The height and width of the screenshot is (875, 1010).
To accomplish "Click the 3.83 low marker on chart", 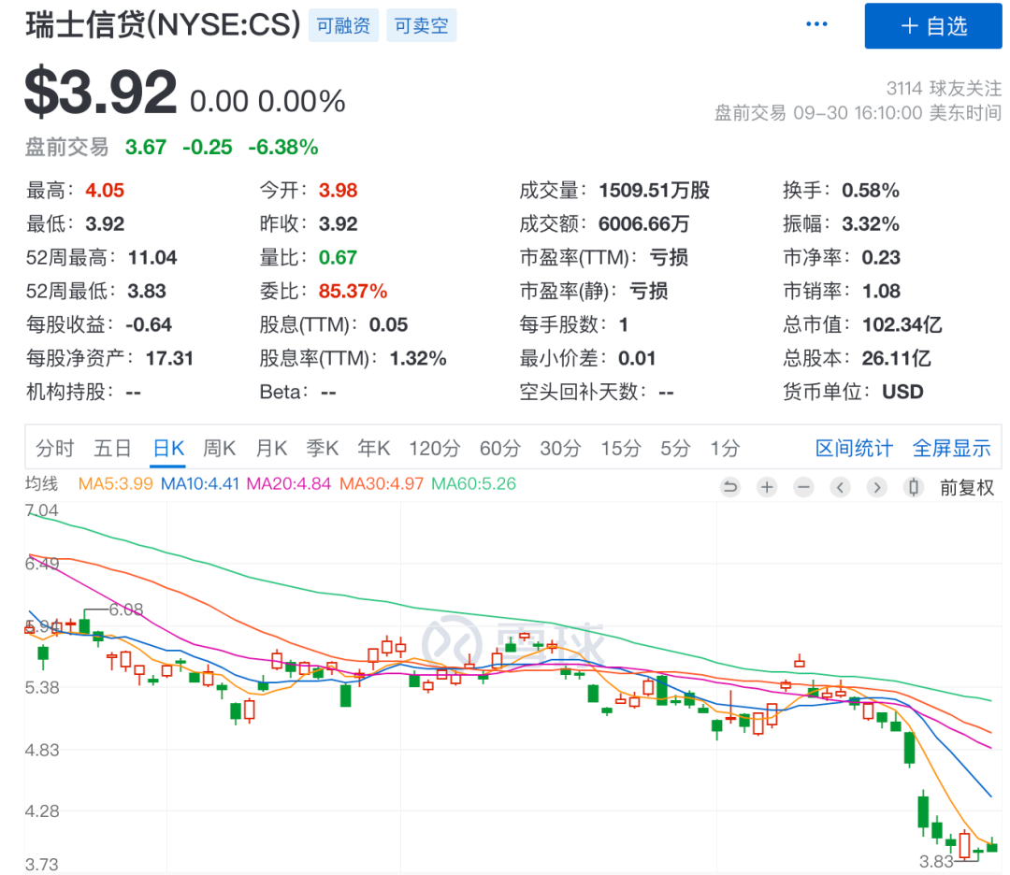I will coord(936,861).
